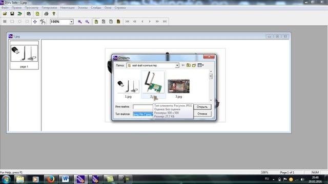328x184 pixels.
Task: Open the Эскизы menu
Action: [x=83, y=8]
